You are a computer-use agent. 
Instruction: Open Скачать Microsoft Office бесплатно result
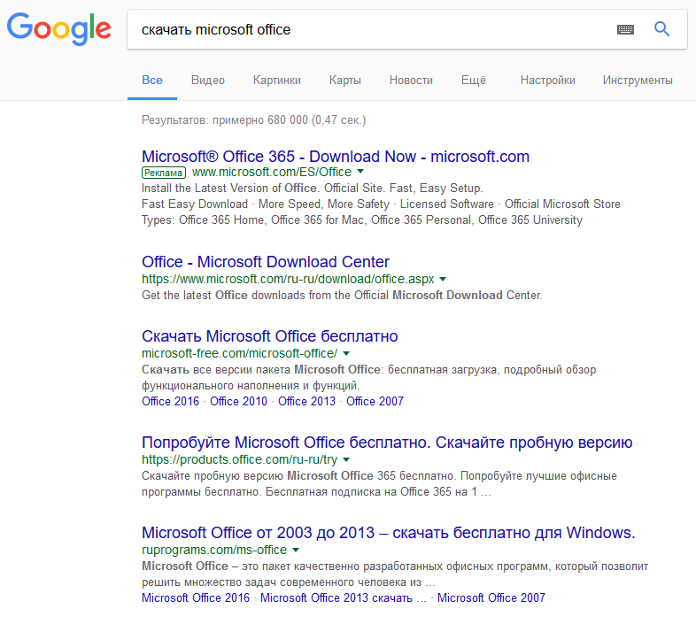(x=270, y=336)
